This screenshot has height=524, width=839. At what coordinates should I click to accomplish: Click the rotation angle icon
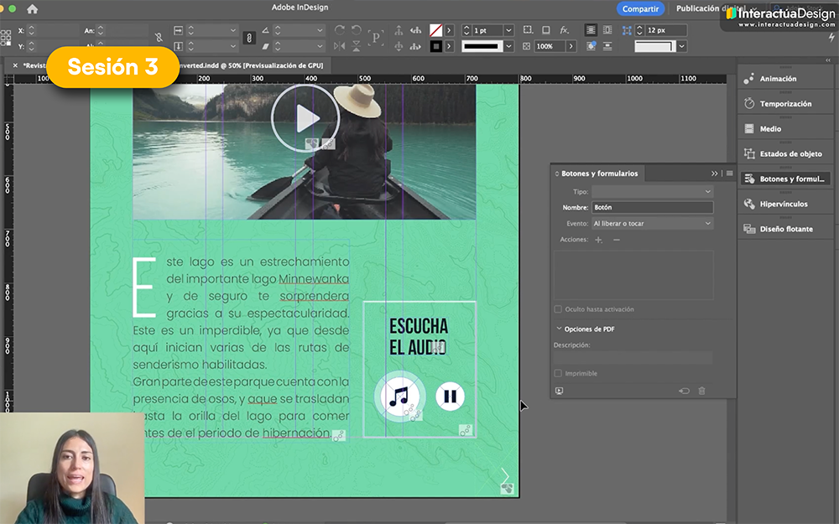pyautogui.click(x=265, y=30)
